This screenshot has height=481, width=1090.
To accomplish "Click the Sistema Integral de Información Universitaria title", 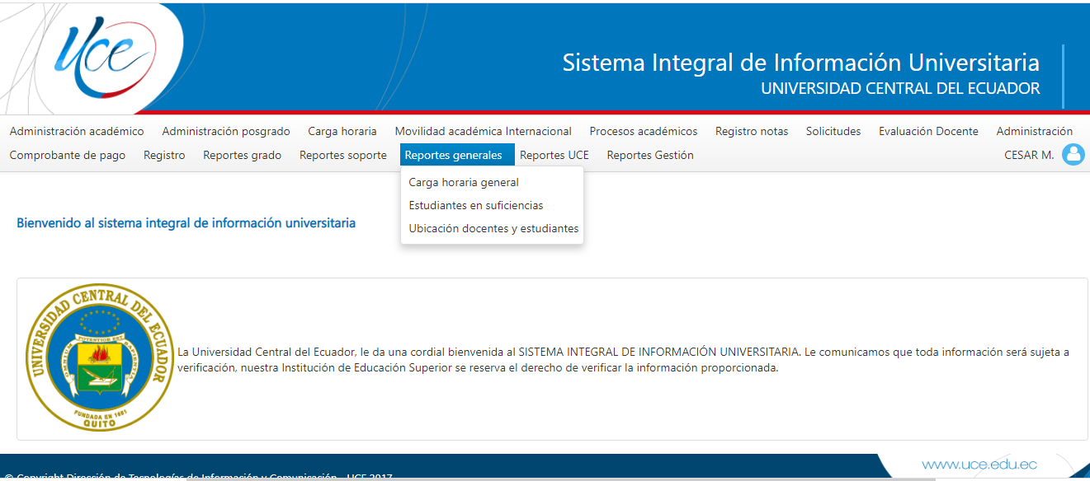I will coord(801,63).
